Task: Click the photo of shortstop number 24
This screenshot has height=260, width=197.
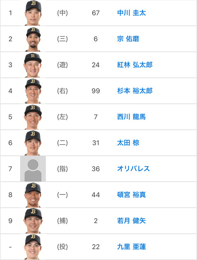Action: 33,65
